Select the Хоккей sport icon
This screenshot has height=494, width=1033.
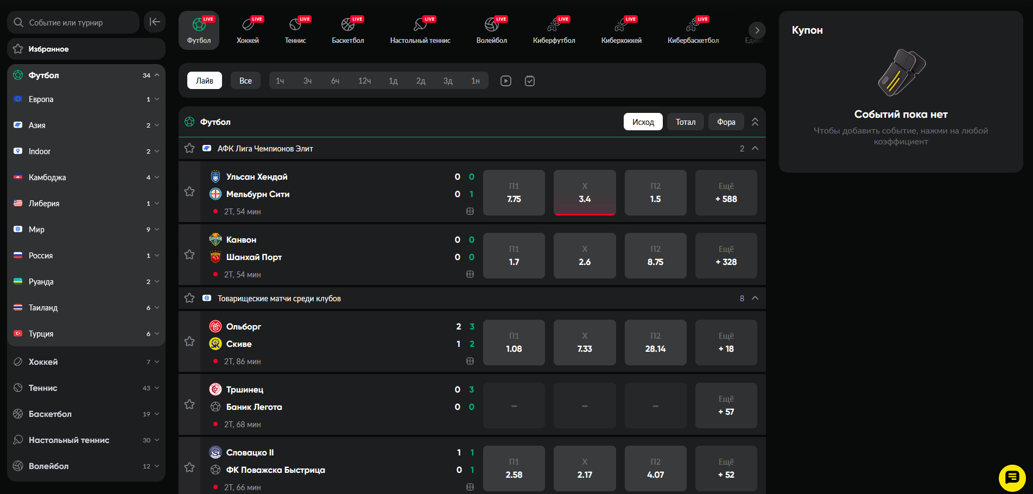(x=248, y=30)
